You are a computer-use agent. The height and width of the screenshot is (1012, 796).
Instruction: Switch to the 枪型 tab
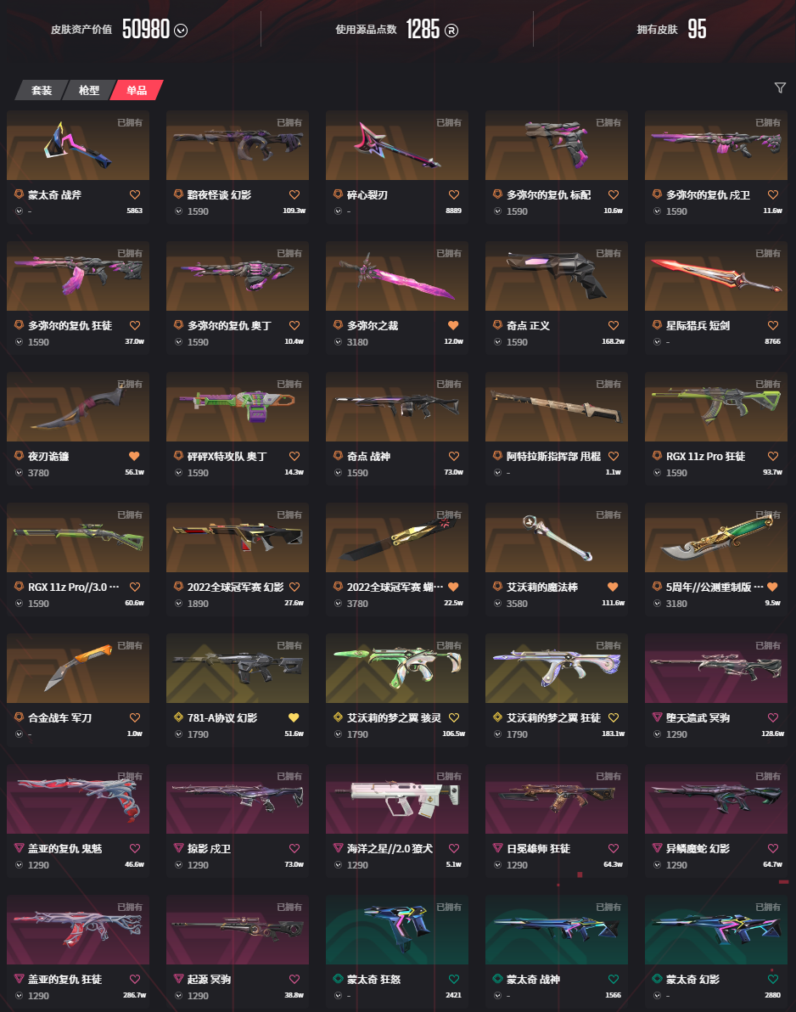click(x=89, y=90)
